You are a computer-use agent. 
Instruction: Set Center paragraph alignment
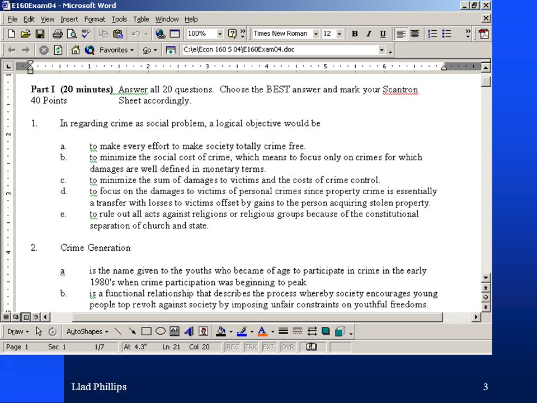coord(414,34)
